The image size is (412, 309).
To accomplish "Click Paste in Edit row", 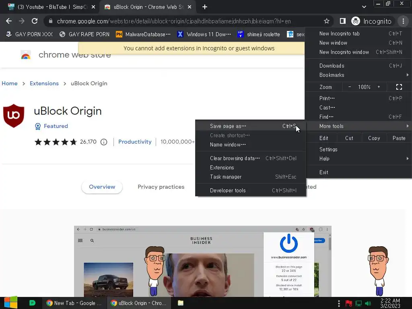I will click(399, 138).
